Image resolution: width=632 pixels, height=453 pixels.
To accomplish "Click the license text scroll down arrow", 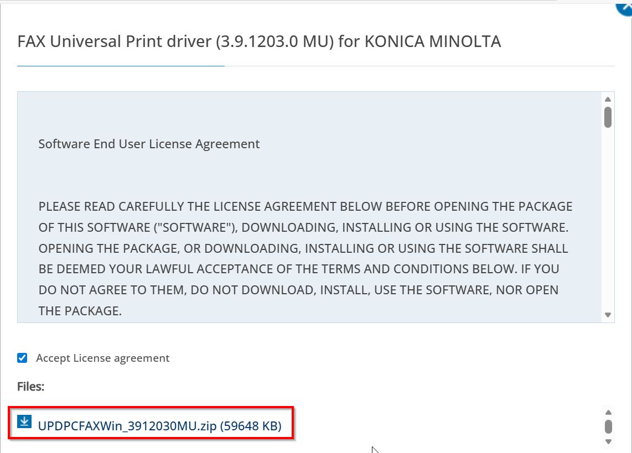I will [608, 315].
